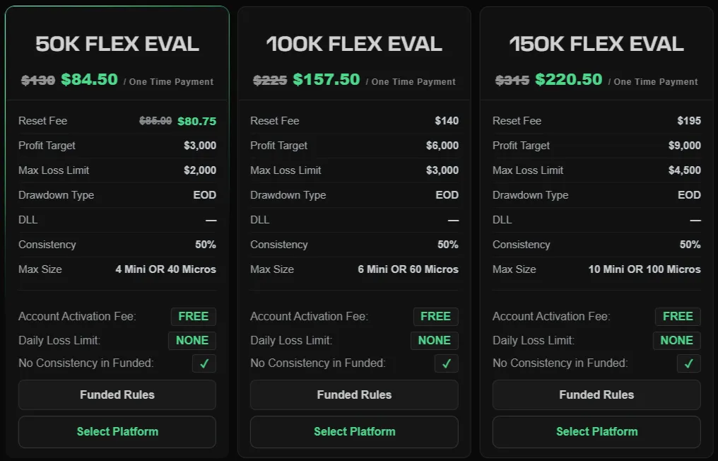Click the $80.75 discounted reset fee
The image size is (718, 461).
pyautogui.click(x=197, y=121)
